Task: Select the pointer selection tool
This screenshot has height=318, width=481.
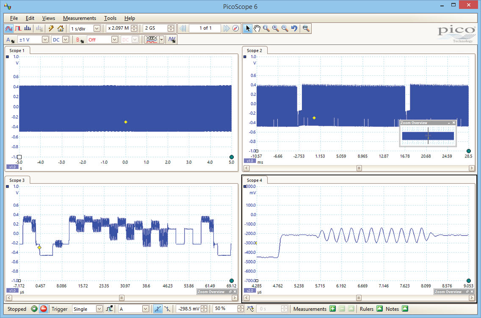Action: (248, 28)
